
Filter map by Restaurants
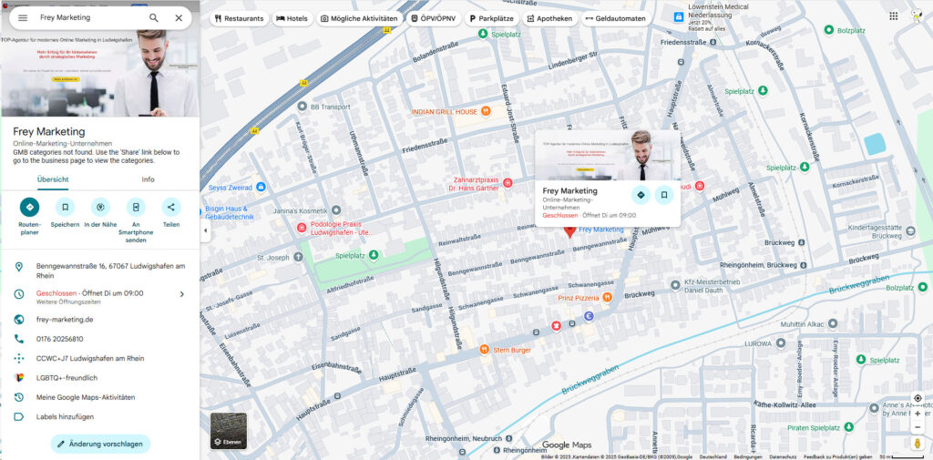(x=239, y=18)
